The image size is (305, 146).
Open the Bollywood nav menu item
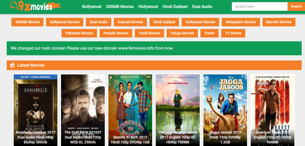pyautogui.click(x=92, y=7)
